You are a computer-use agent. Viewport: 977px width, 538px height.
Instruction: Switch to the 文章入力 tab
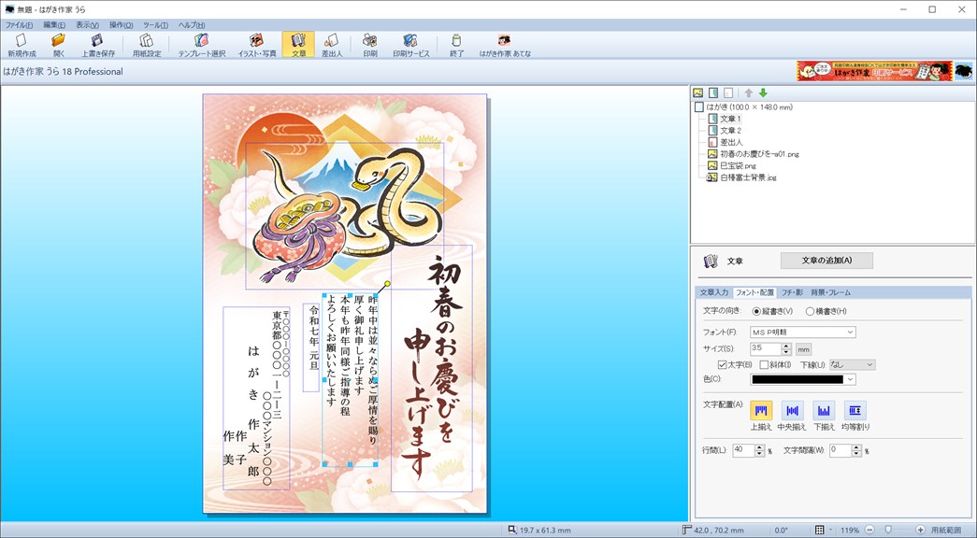click(x=713, y=292)
